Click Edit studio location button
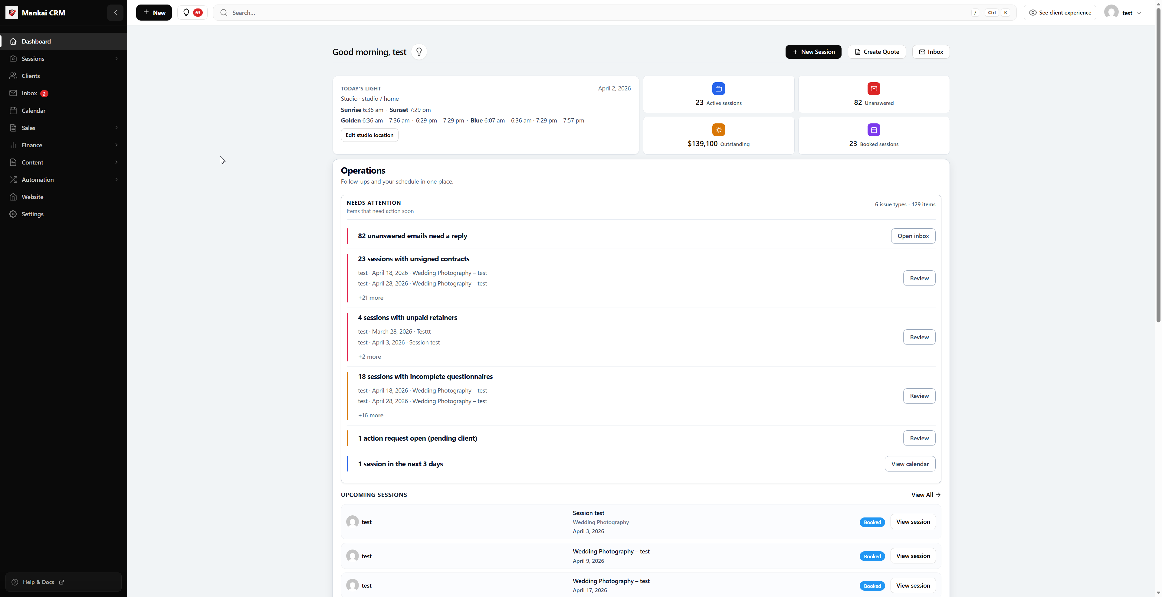 369,135
